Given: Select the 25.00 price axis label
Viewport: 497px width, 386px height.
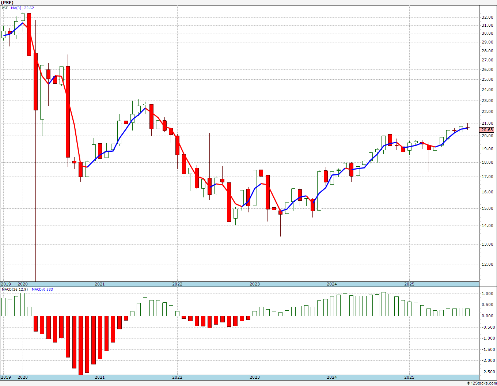Looking at the screenshot, I should (x=487, y=79).
